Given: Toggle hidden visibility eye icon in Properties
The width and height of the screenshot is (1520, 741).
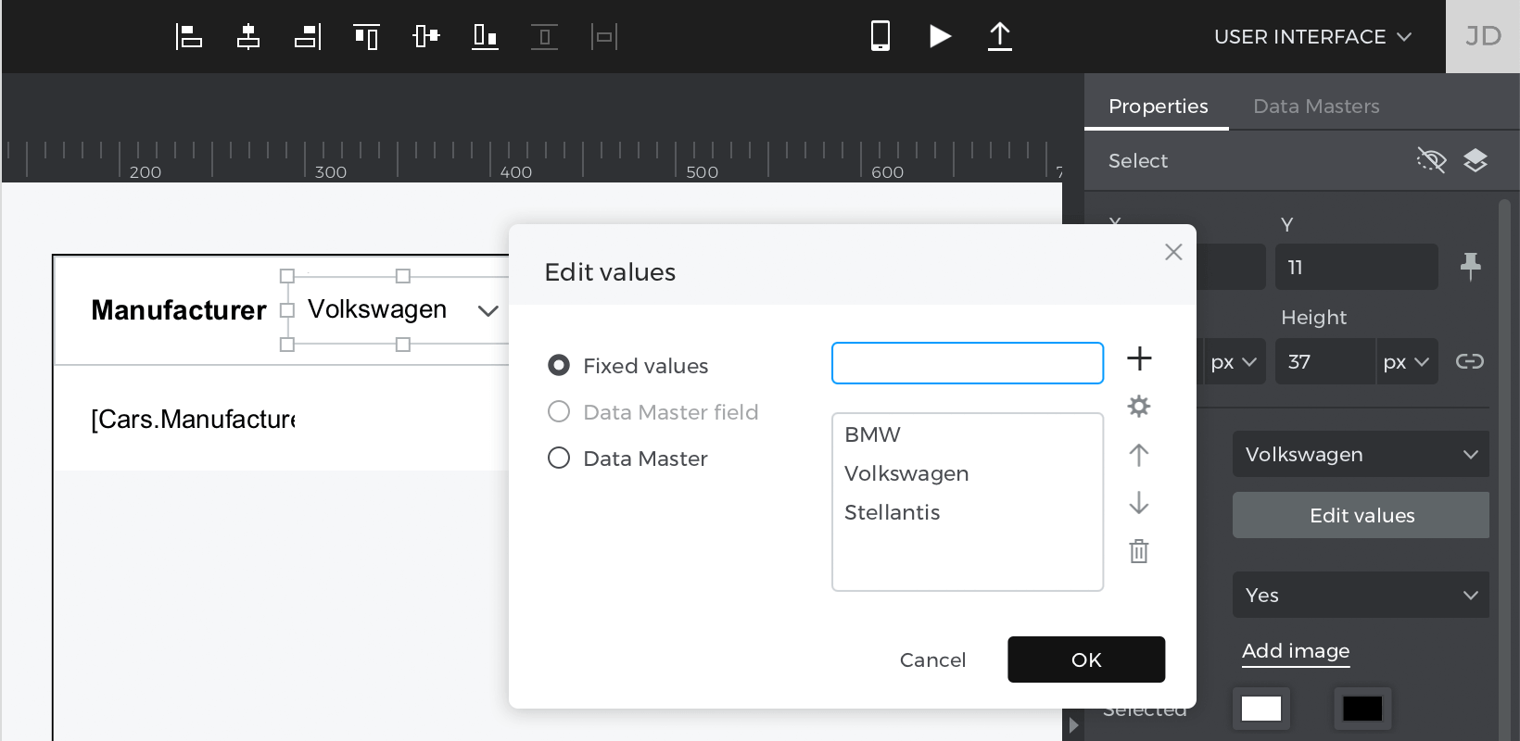Looking at the screenshot, I should tap(1431, 160).
